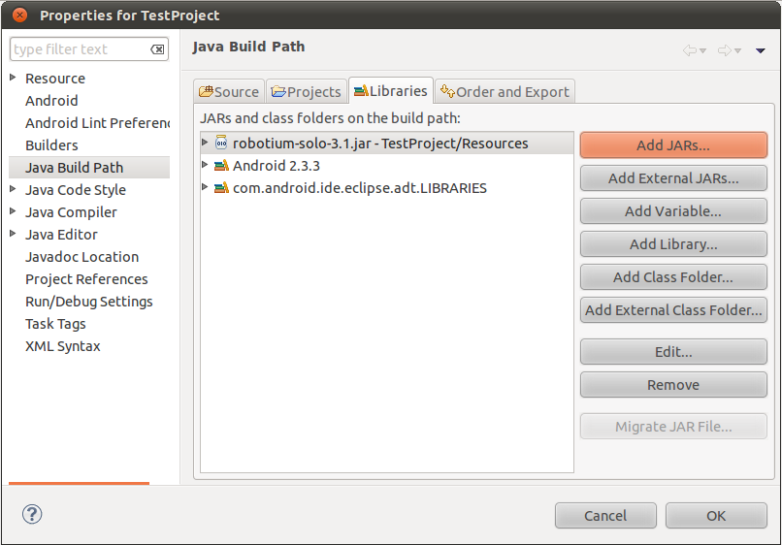
Task: Open the forward history dropdown arrow
Action: 737,50
